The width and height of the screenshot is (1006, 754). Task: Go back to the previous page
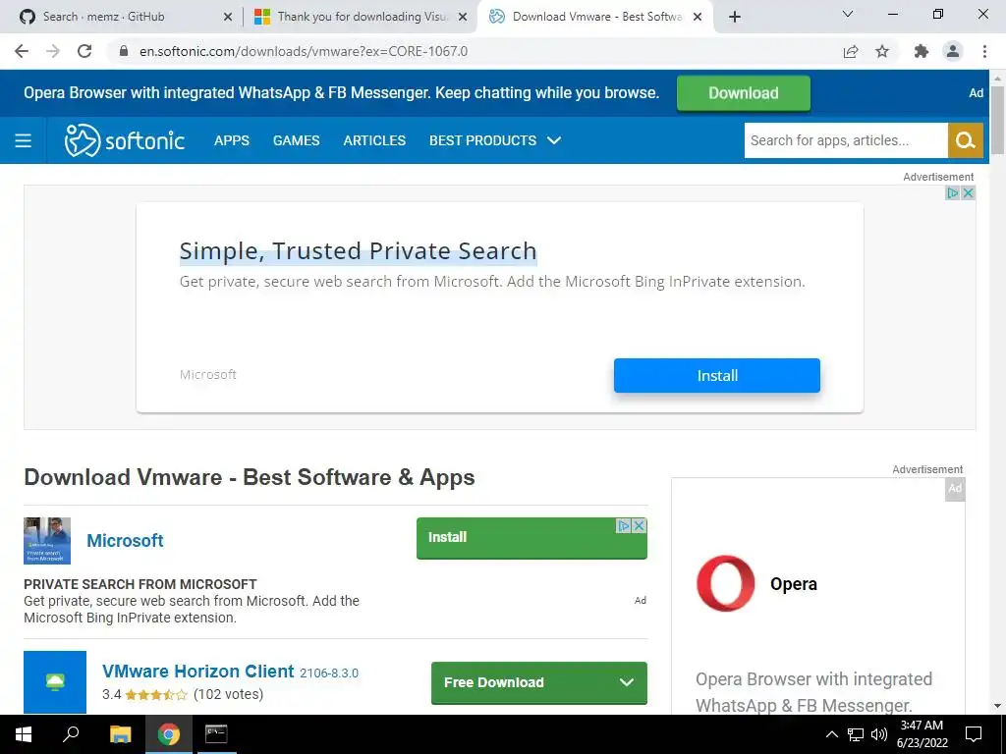[x=22, y=51]
